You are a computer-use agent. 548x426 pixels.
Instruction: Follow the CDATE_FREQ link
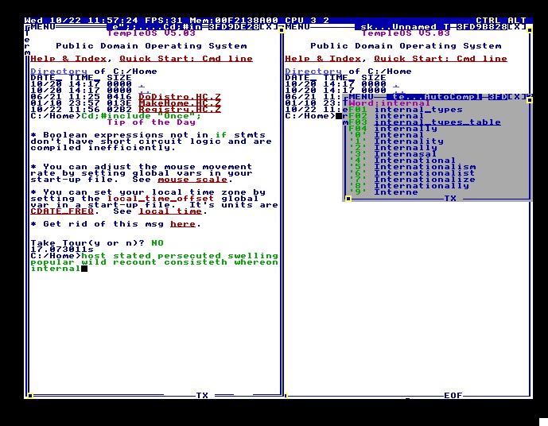pyautogui.click(x=62, y=211)
